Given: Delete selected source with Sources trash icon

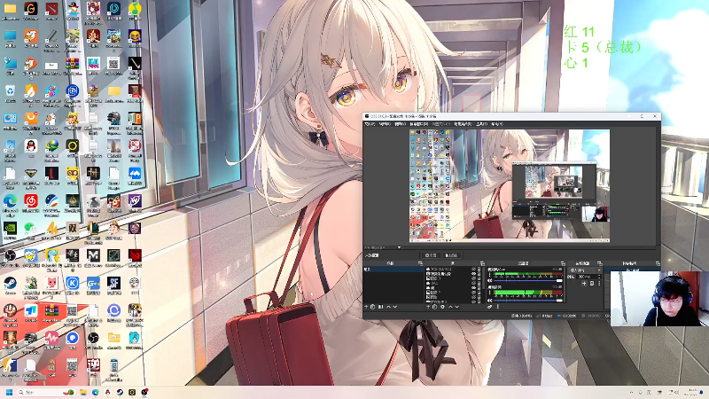Looking at the screenshot, I should pyautogui.click(x=434, y=307).
